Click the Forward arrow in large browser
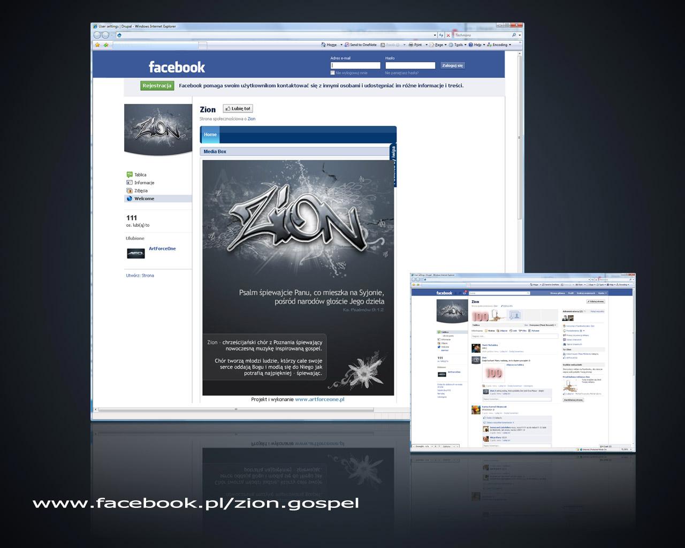The height and width of the screenshot is (548, 685). coord(105,35)
